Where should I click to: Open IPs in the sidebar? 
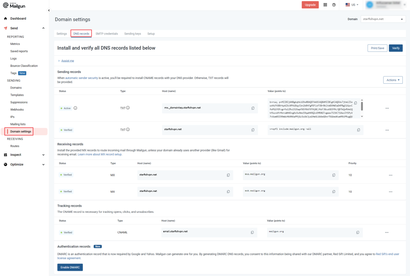[x=12, y=117]
